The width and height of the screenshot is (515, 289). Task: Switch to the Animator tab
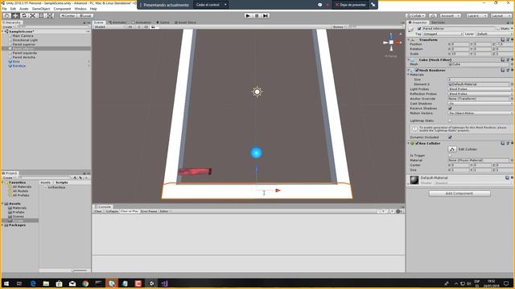coord(117,22)
